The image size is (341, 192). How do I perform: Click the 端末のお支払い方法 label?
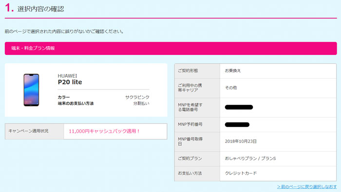76,104
